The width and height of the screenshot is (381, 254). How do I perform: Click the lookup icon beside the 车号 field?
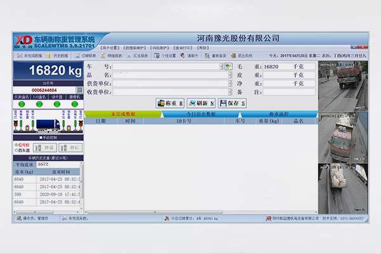pyautogui.click(x=228, y=67)
